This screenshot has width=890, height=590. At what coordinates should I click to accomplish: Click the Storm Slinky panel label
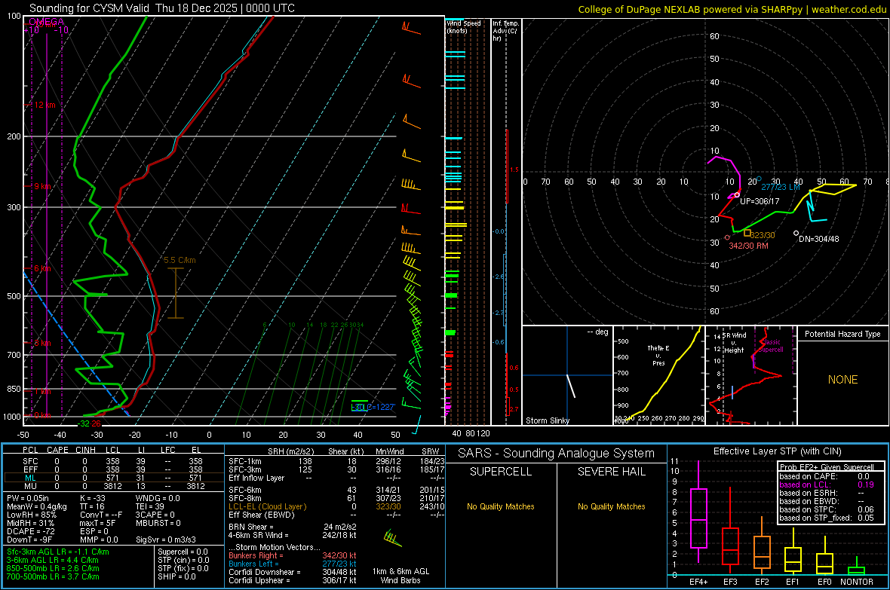coord(547,420)
